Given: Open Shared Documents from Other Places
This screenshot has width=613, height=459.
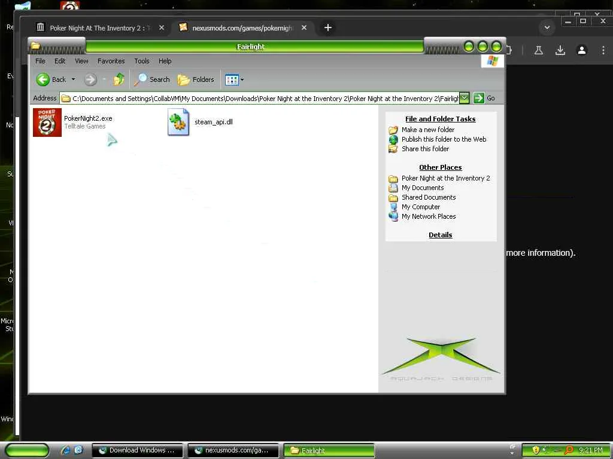Looking at the screenshot, I should click(429, 197).
